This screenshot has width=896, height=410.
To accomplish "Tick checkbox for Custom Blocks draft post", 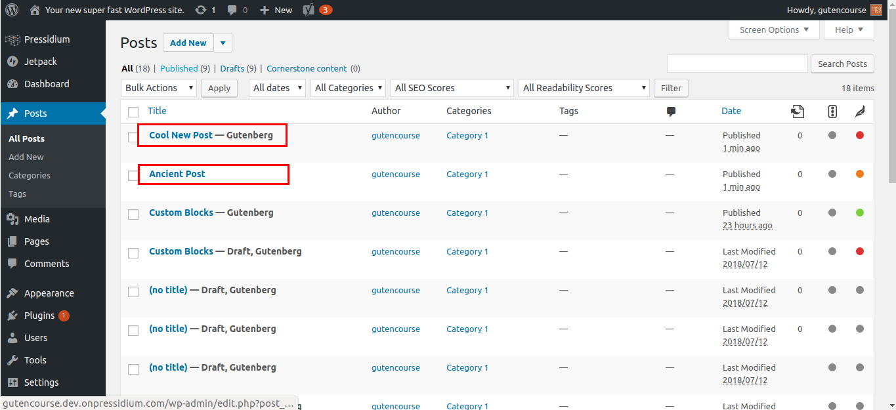I will pos(133,253).
